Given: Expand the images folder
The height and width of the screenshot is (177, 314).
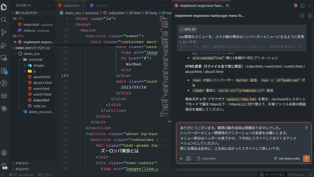Looking at the screenshot, I should click(25, 65).
